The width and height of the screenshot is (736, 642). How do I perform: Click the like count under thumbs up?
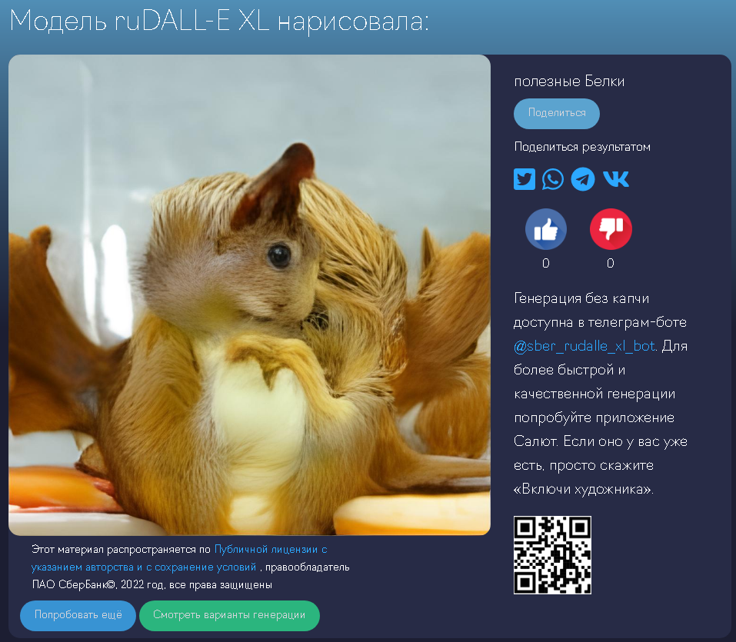pyautogui.click(x=546, y=263)
